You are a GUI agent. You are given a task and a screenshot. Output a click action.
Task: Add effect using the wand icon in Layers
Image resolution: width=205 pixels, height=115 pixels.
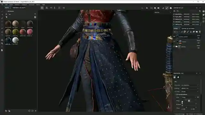pyautogui.click(x=182, y=32)
